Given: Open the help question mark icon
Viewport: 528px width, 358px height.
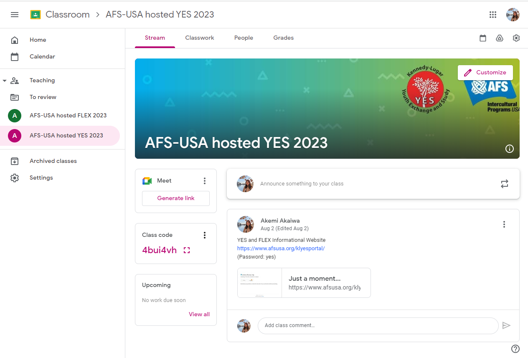Looking at the screenshot, I should tap(515, 349).
